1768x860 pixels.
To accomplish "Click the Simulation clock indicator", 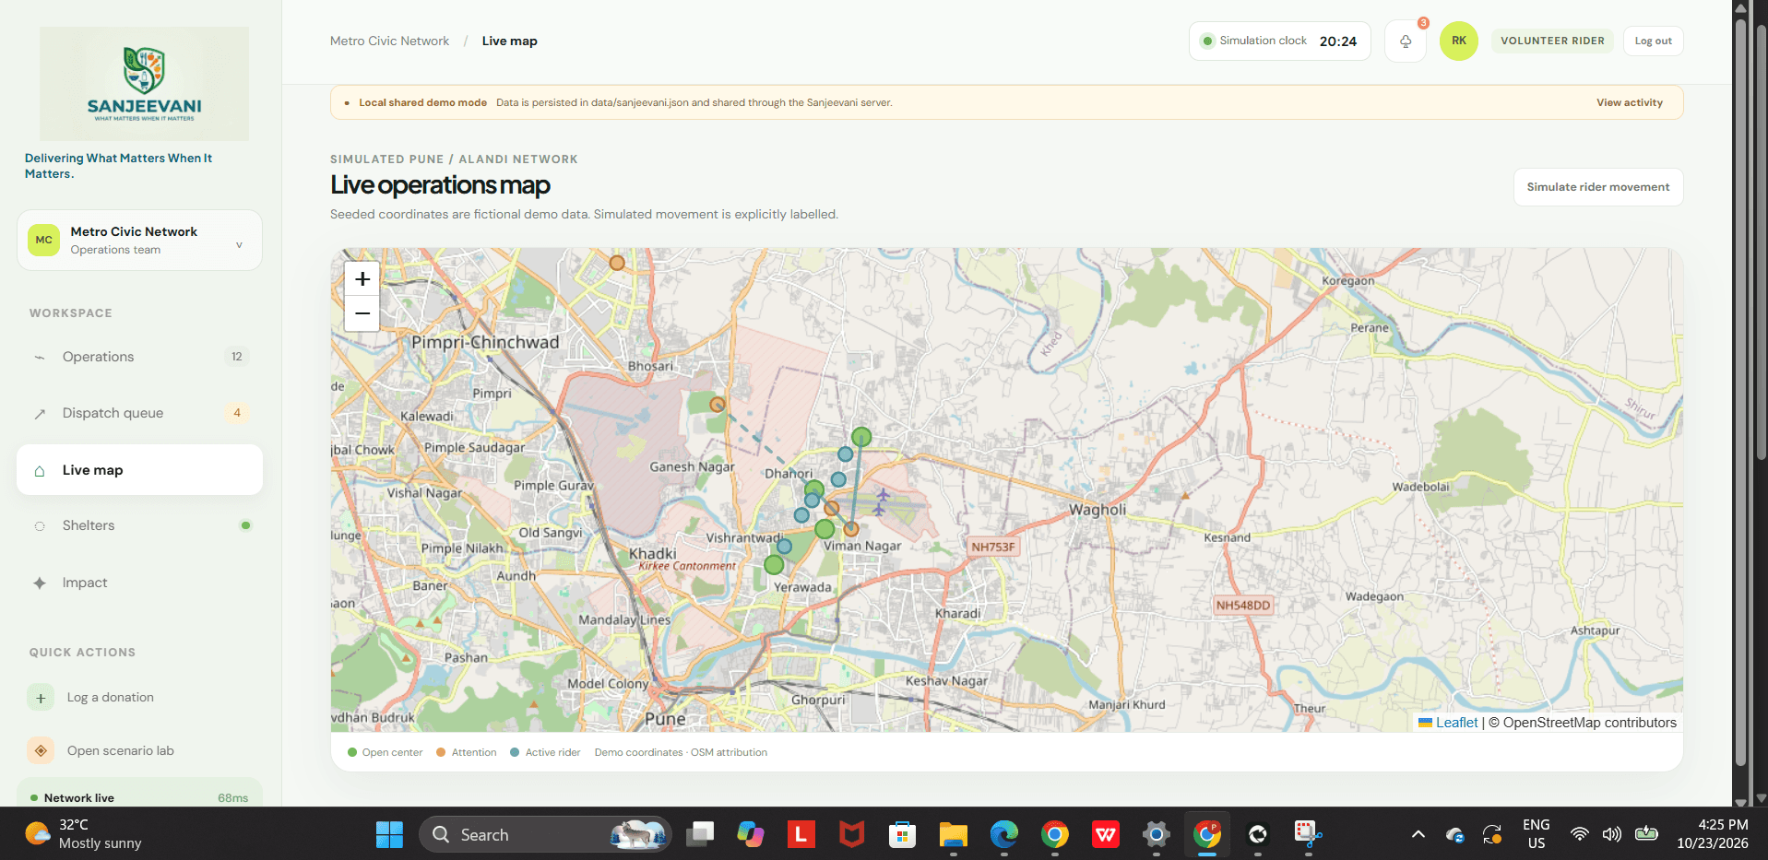I will point(1279,41).
